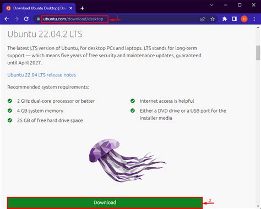
Task: Maximize the browser window
Action: click(x=240, y=5)
